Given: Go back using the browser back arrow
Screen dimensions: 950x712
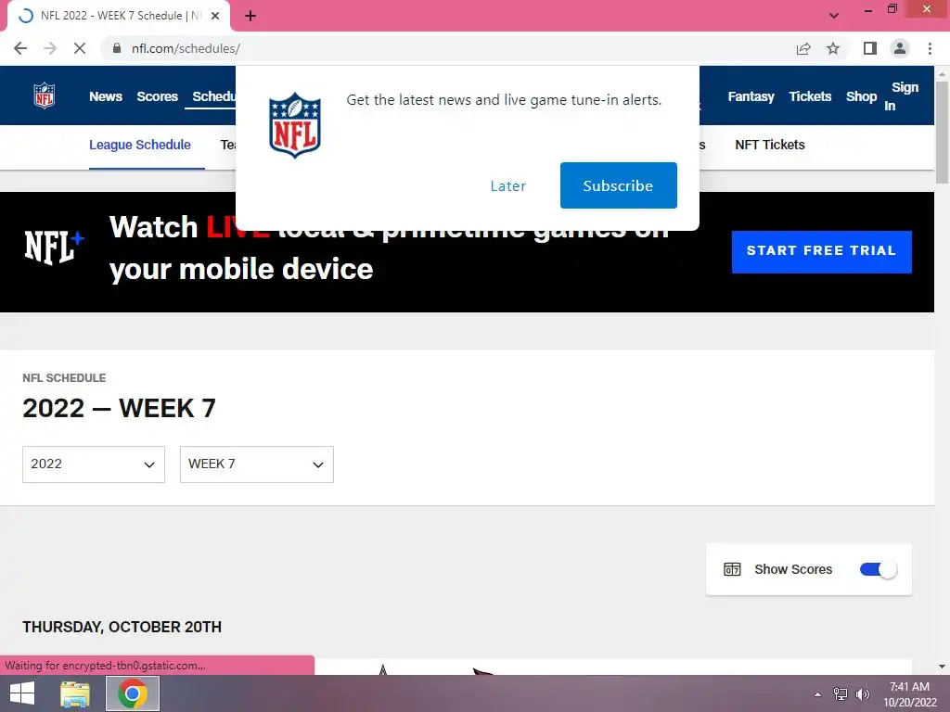Looking at the screenshot, I should (20, 48).
